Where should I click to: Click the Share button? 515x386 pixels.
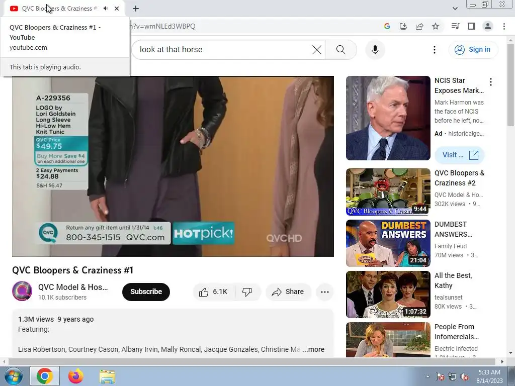(x=288, y=292)
